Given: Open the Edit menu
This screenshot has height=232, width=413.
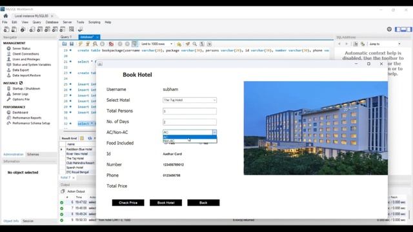Looking at the screenshot, I should coord(14,23).
